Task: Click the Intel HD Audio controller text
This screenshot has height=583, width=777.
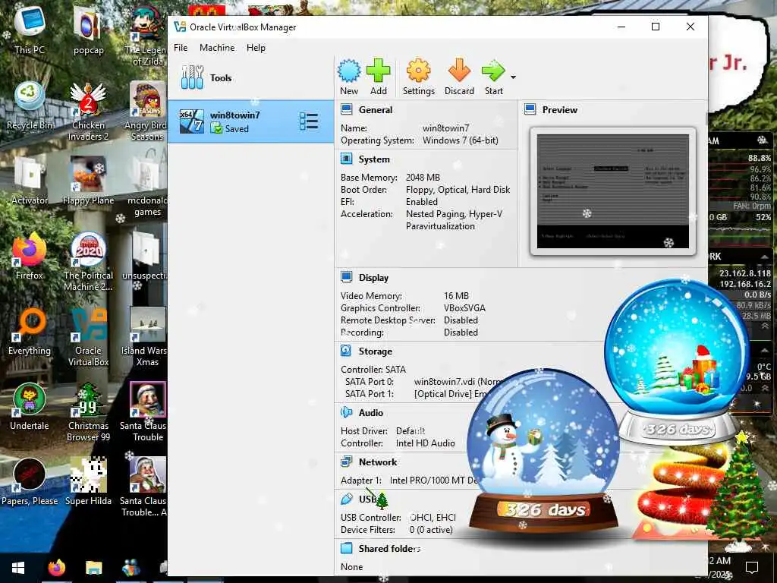Action: [425, 443]
